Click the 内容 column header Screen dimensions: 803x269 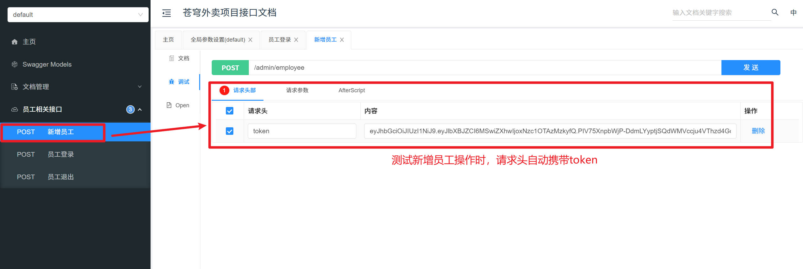pyautogui.click(x=371, y=111)
